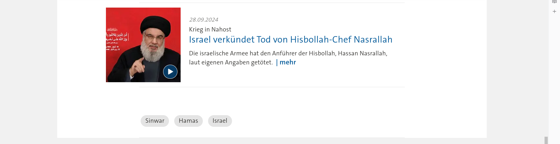Select the Israel topic tag
Screen dimensions: 560x144
[x=220, y=121]
